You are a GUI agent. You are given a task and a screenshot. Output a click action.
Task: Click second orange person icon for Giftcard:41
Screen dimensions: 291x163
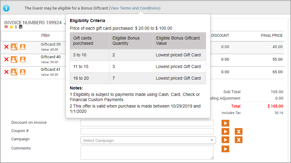[x=23, y=72]
